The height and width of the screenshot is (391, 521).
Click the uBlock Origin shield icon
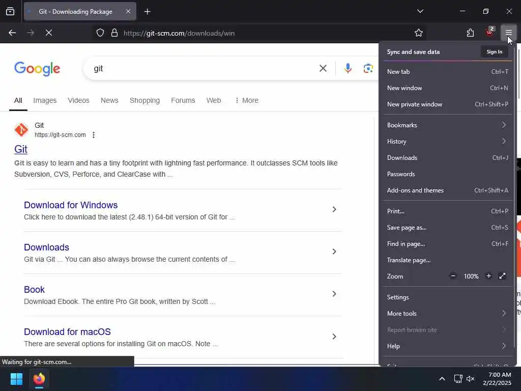(x=489, y=33)
